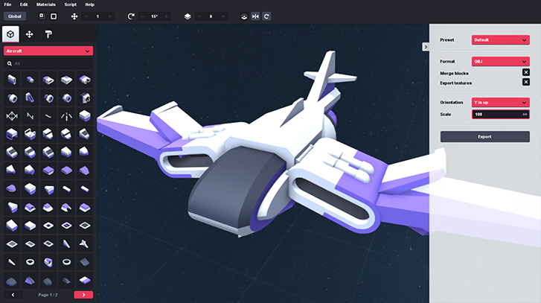Toggle the Merge blocks checkbox
The width and height of the screenshot is (541, 303).
tap(525, 72)
